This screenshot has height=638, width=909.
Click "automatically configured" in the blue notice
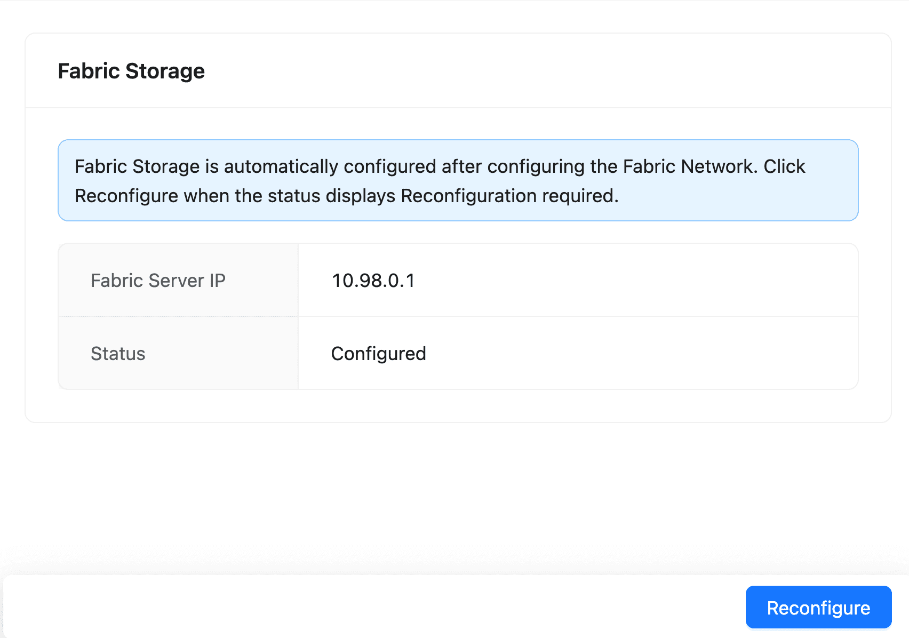[x=330, y=166]
